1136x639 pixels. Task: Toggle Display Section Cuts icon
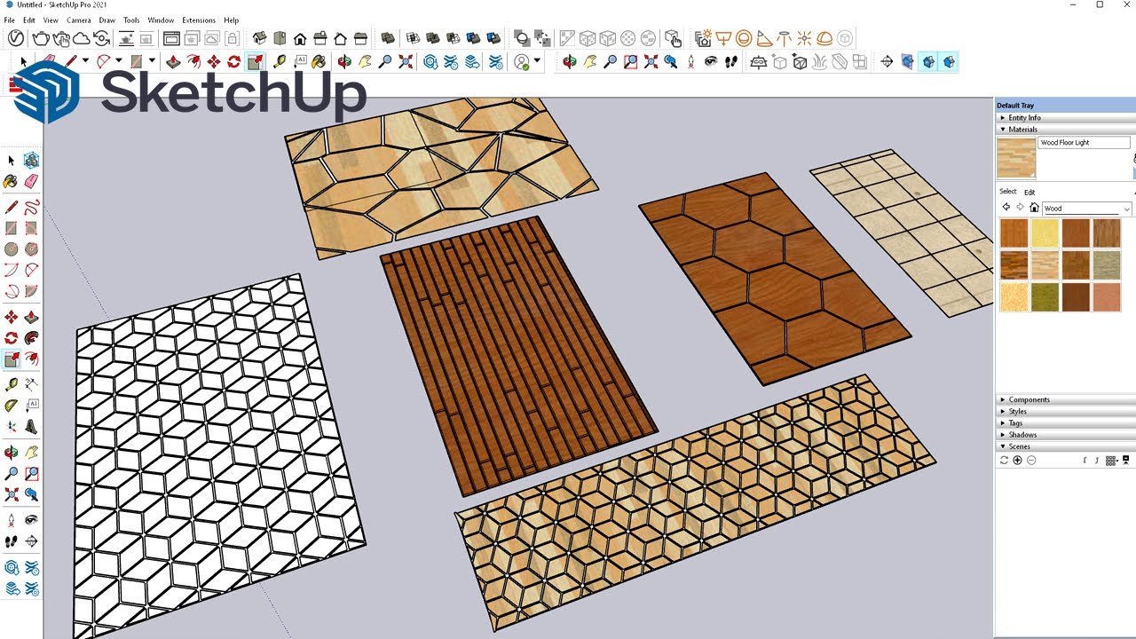click(927, 61)
